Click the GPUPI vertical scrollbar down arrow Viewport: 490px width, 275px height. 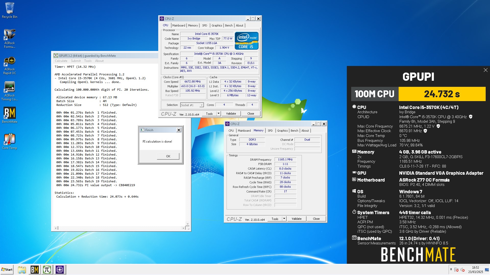[188, 224]
